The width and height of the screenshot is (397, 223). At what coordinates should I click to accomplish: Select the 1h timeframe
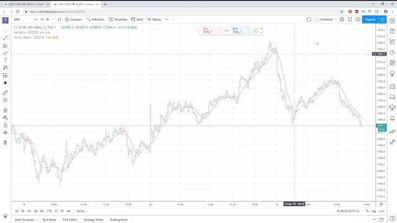42,19
